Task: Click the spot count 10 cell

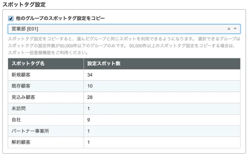Action: click(x=162, y=86)
